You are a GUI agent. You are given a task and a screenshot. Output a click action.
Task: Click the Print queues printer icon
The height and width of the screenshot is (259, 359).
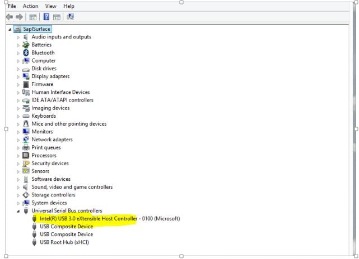[x=26, y=148]
